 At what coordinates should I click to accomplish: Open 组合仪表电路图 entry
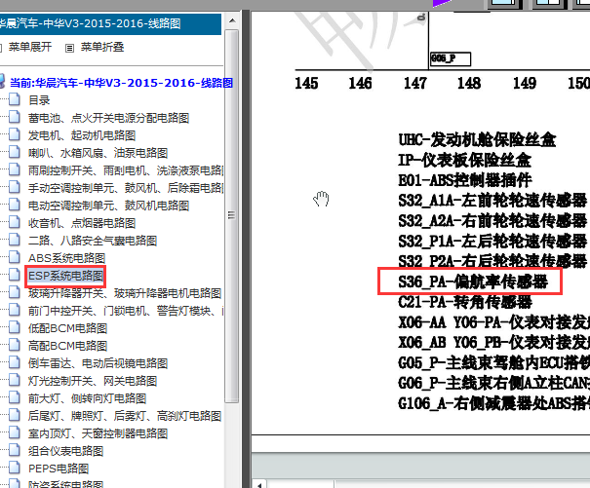click(66, 451)
